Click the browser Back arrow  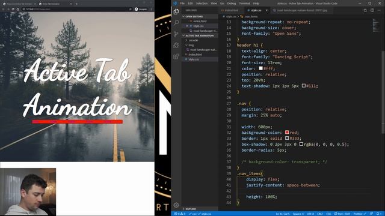pos(3,9)
